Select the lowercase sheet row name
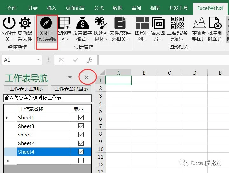 click(x=44, y=135)
